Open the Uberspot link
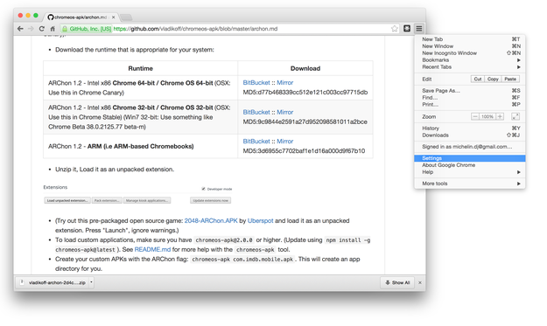This screenshot has width=547, height=326. coord(260,221)
